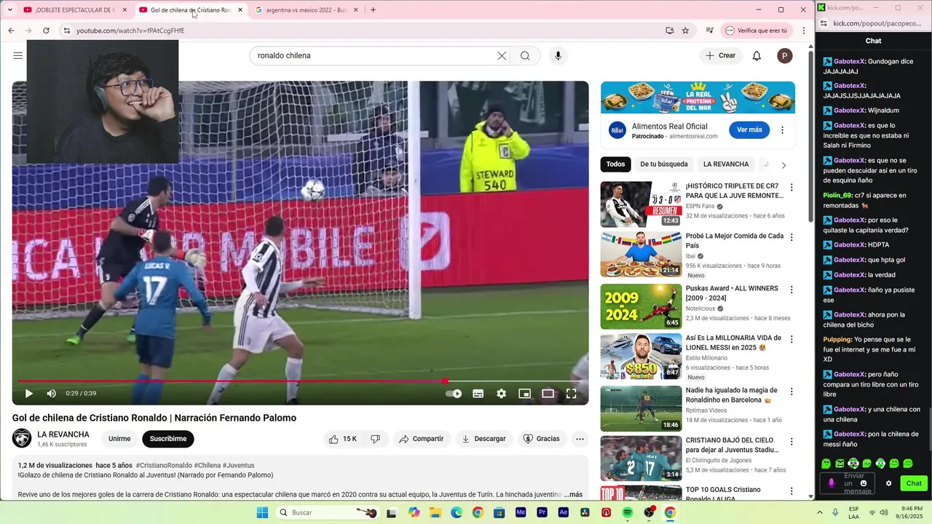
Task: Reload the YouTube page
Action: coord(46,31)
